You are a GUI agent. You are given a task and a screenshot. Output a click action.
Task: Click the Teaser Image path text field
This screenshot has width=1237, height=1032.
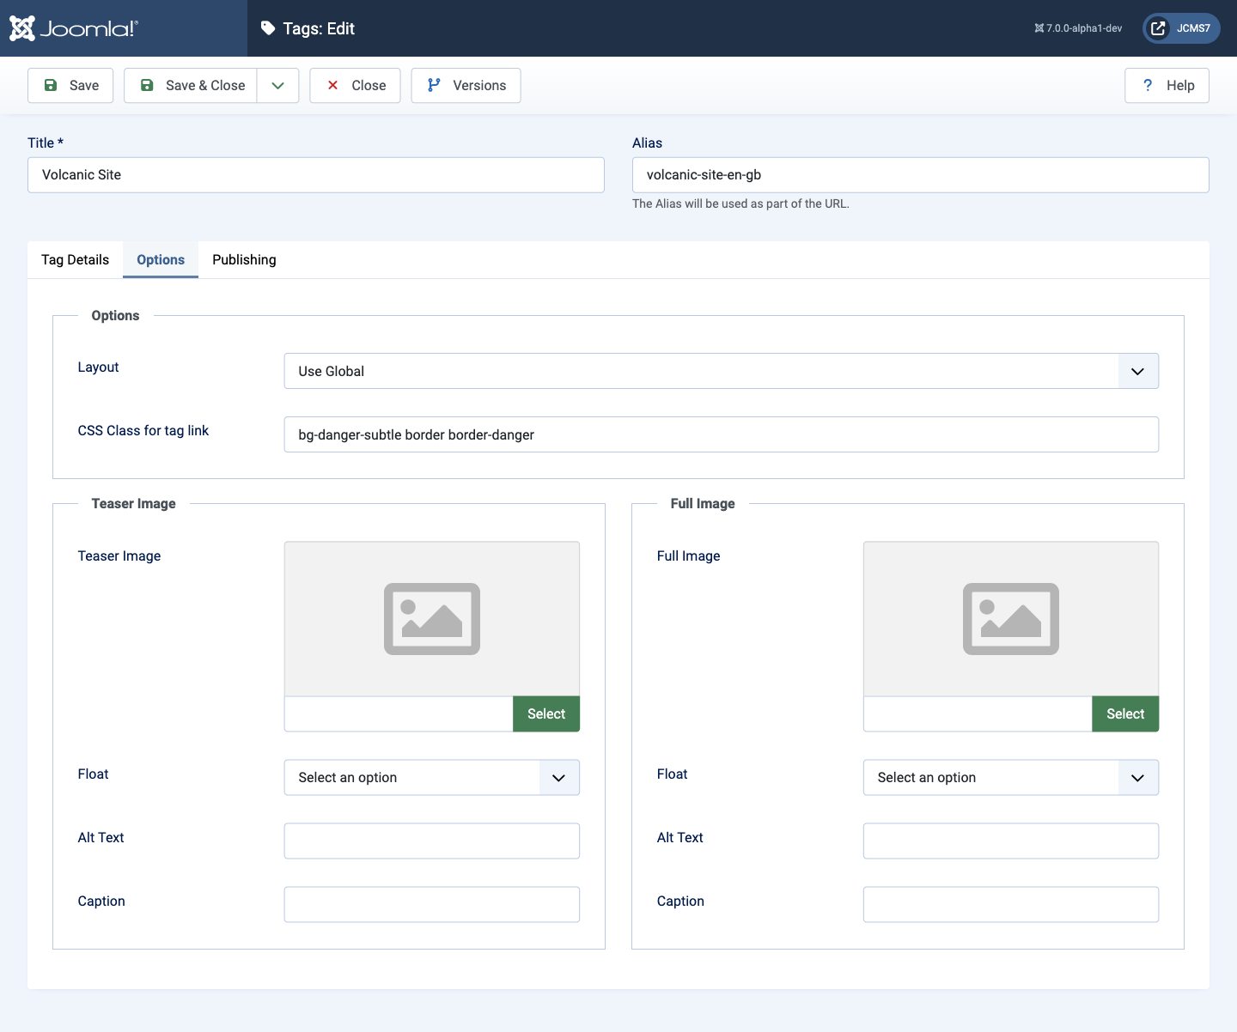coord(399,713)
